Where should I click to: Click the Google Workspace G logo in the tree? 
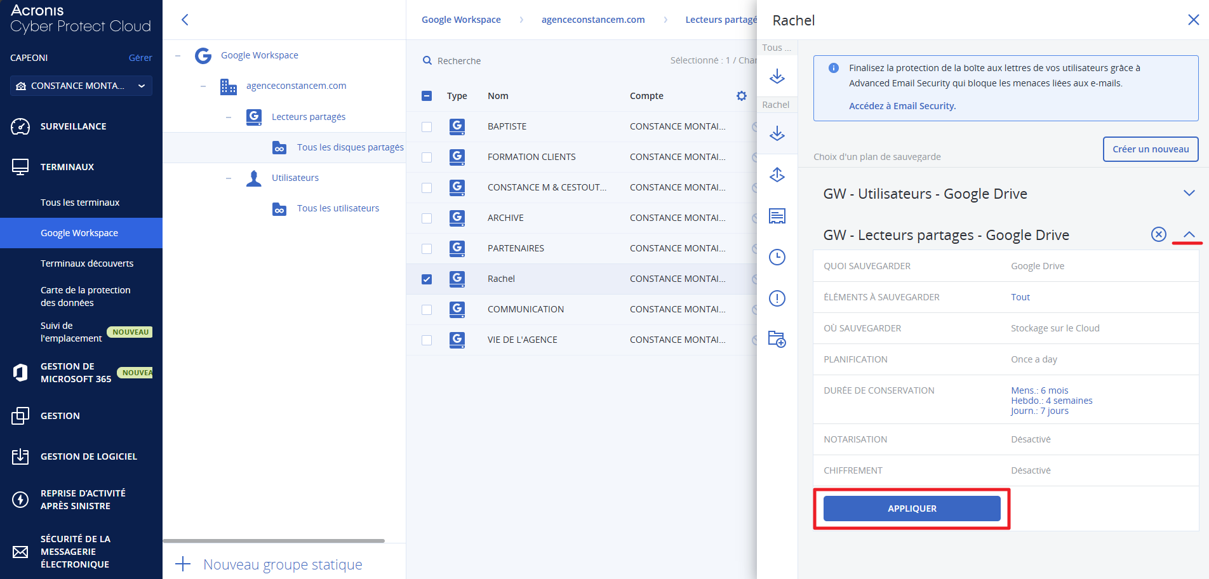(203, 56)
